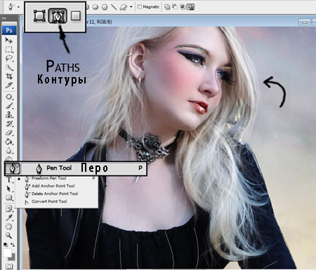Image resolution: width=316 pixels, height=270 pixels.
Task: Expand the toolbox with double-arrow
Action: (4, 18)
